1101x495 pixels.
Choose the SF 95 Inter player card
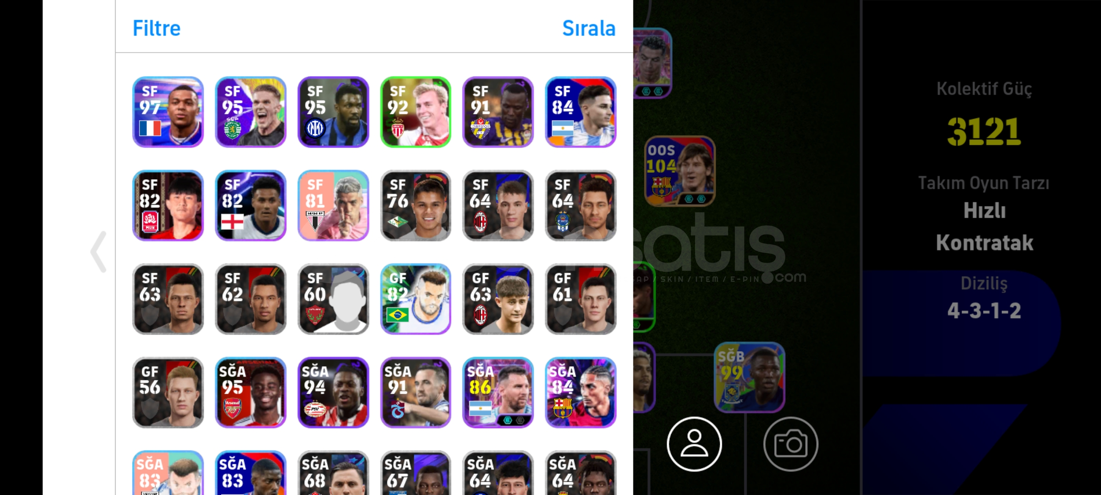(333, 112)
